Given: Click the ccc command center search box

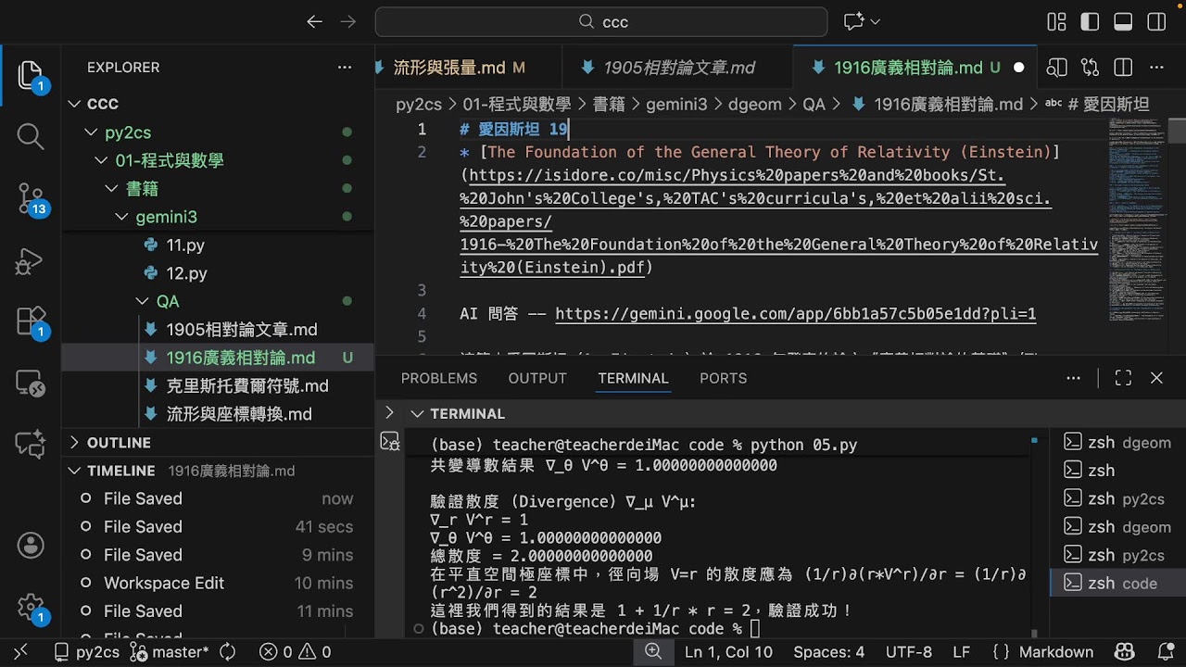Looking at the screenshot, I should click(x=601, y=21).
